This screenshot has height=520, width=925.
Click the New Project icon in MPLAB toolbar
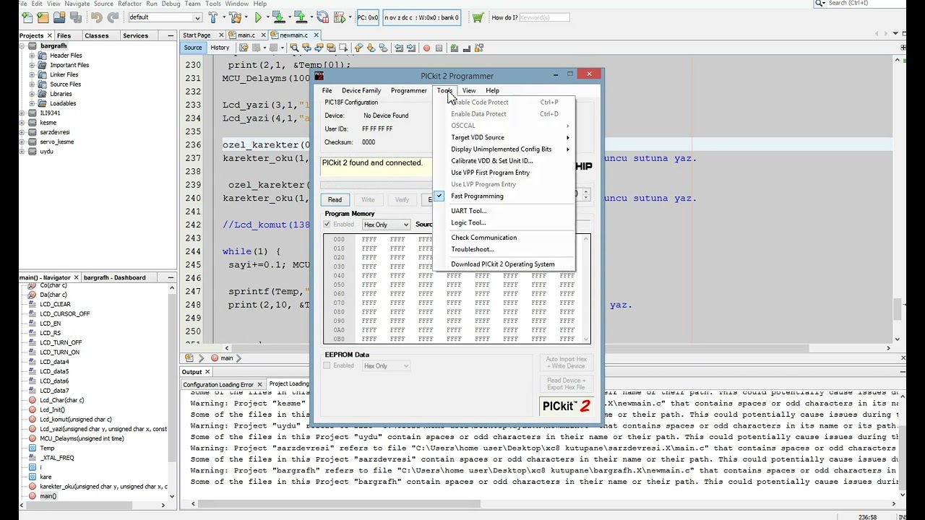click(x=43, y=17)
